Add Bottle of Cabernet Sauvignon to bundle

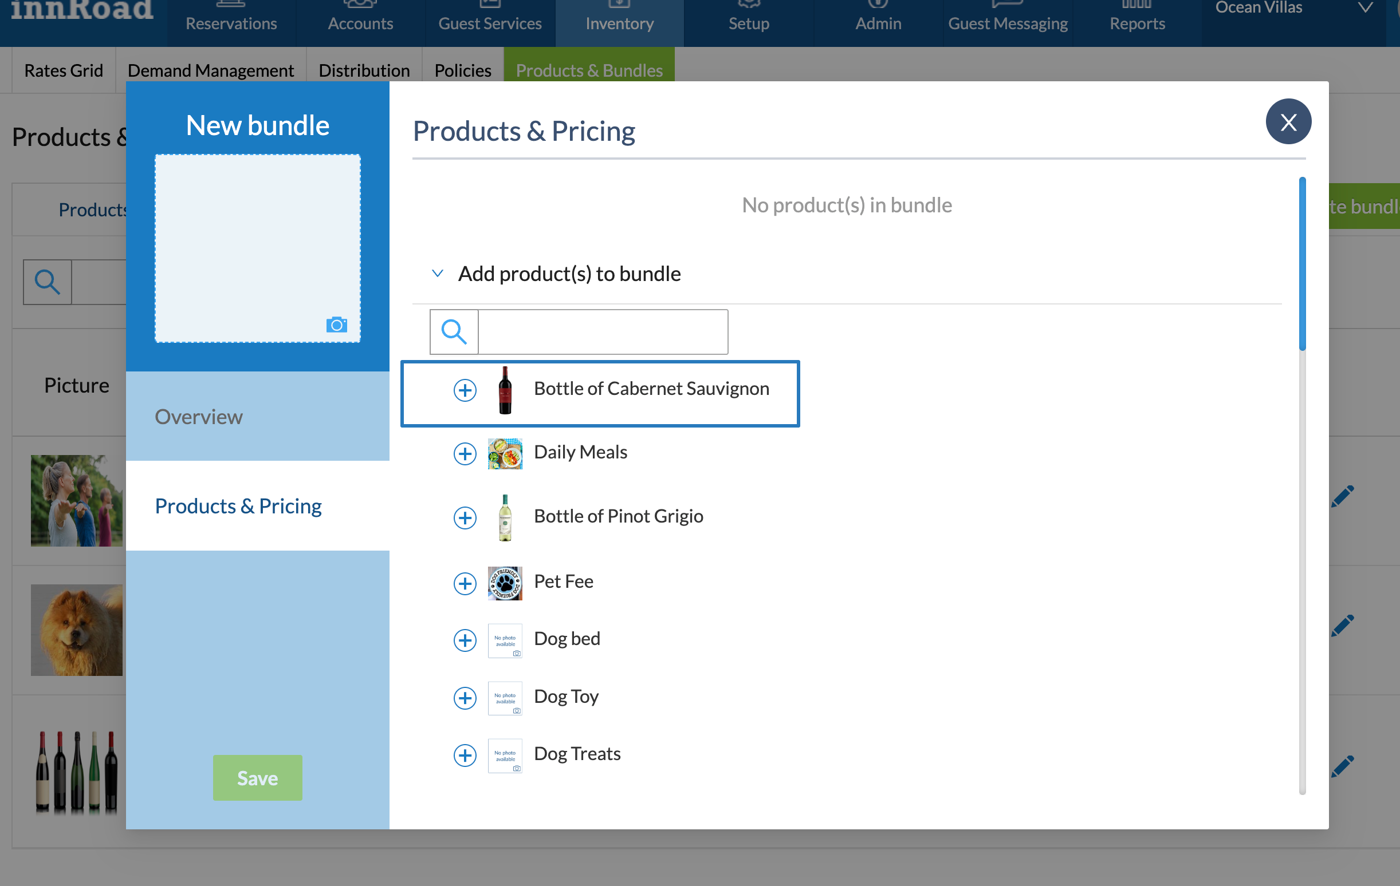[x=465, y=390]
